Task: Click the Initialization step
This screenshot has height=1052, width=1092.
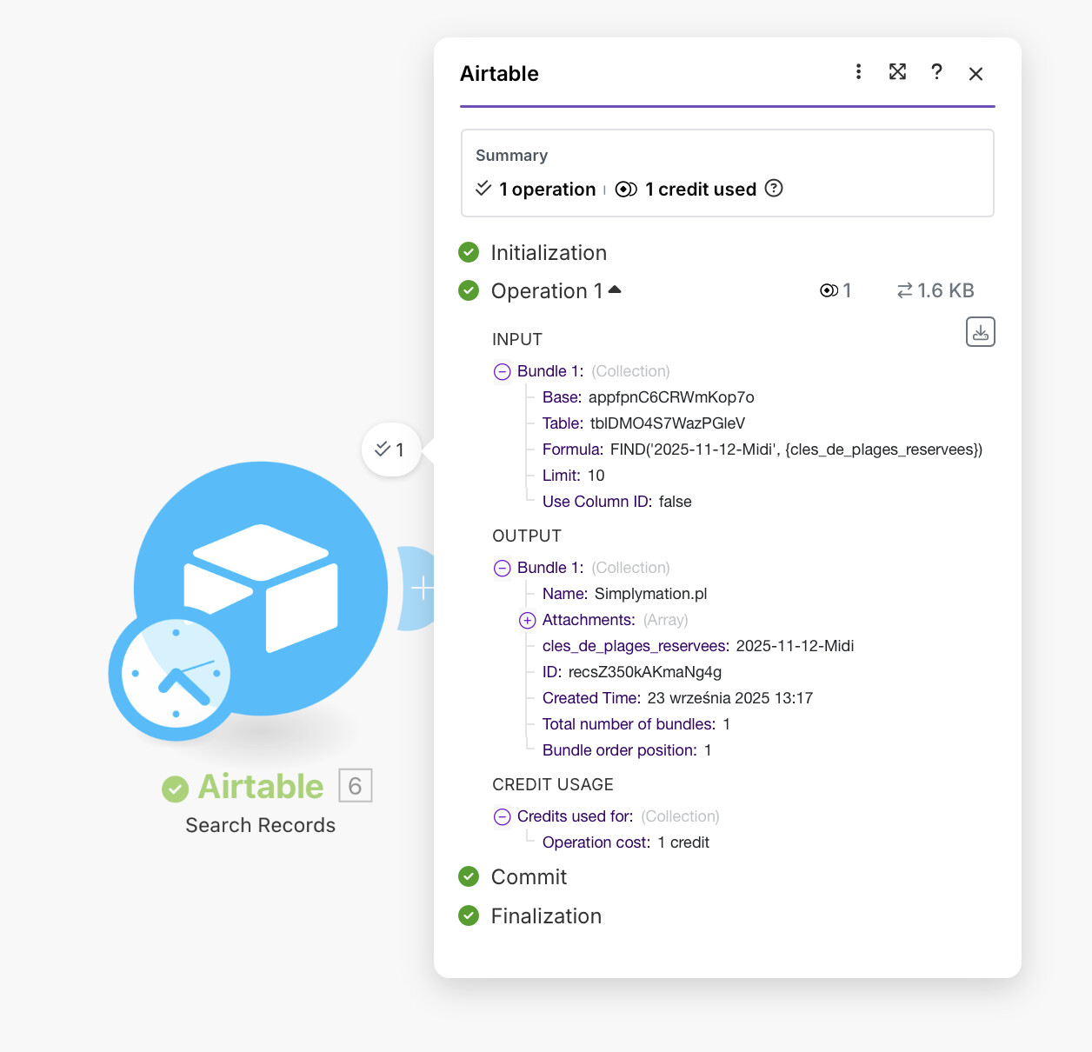Action: (549, 253)
